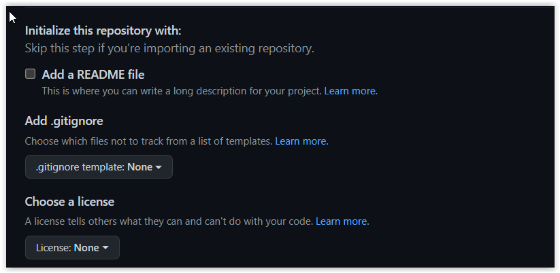560x273 pixels.
Task: Click the "Add a README file" label text
Action: [93, 75]
